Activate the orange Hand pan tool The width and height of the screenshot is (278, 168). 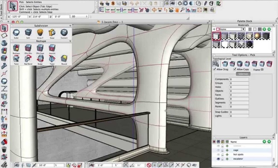tap(177, 10)
